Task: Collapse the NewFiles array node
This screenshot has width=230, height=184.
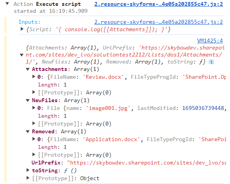Action: 28,100
